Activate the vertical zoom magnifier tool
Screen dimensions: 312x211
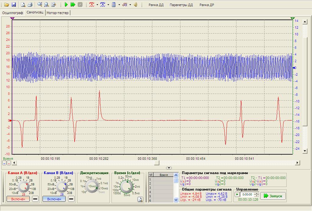[x=40, y=5]
